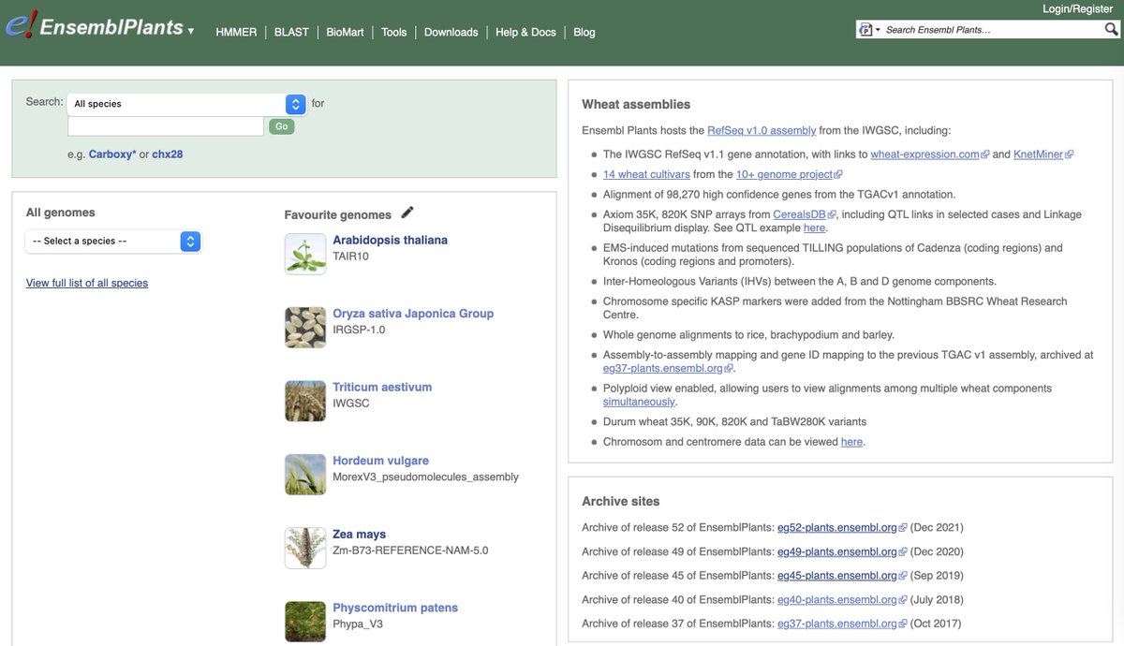Open the Hordeum vulgare genome link
This screenshot has width=1124, height=646.
[x=380, y=461]
